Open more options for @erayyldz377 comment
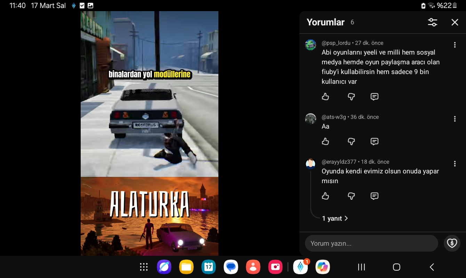The image size is (466, 278). click(x=455, y=164)
